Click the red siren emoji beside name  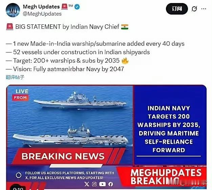(65, 7)
